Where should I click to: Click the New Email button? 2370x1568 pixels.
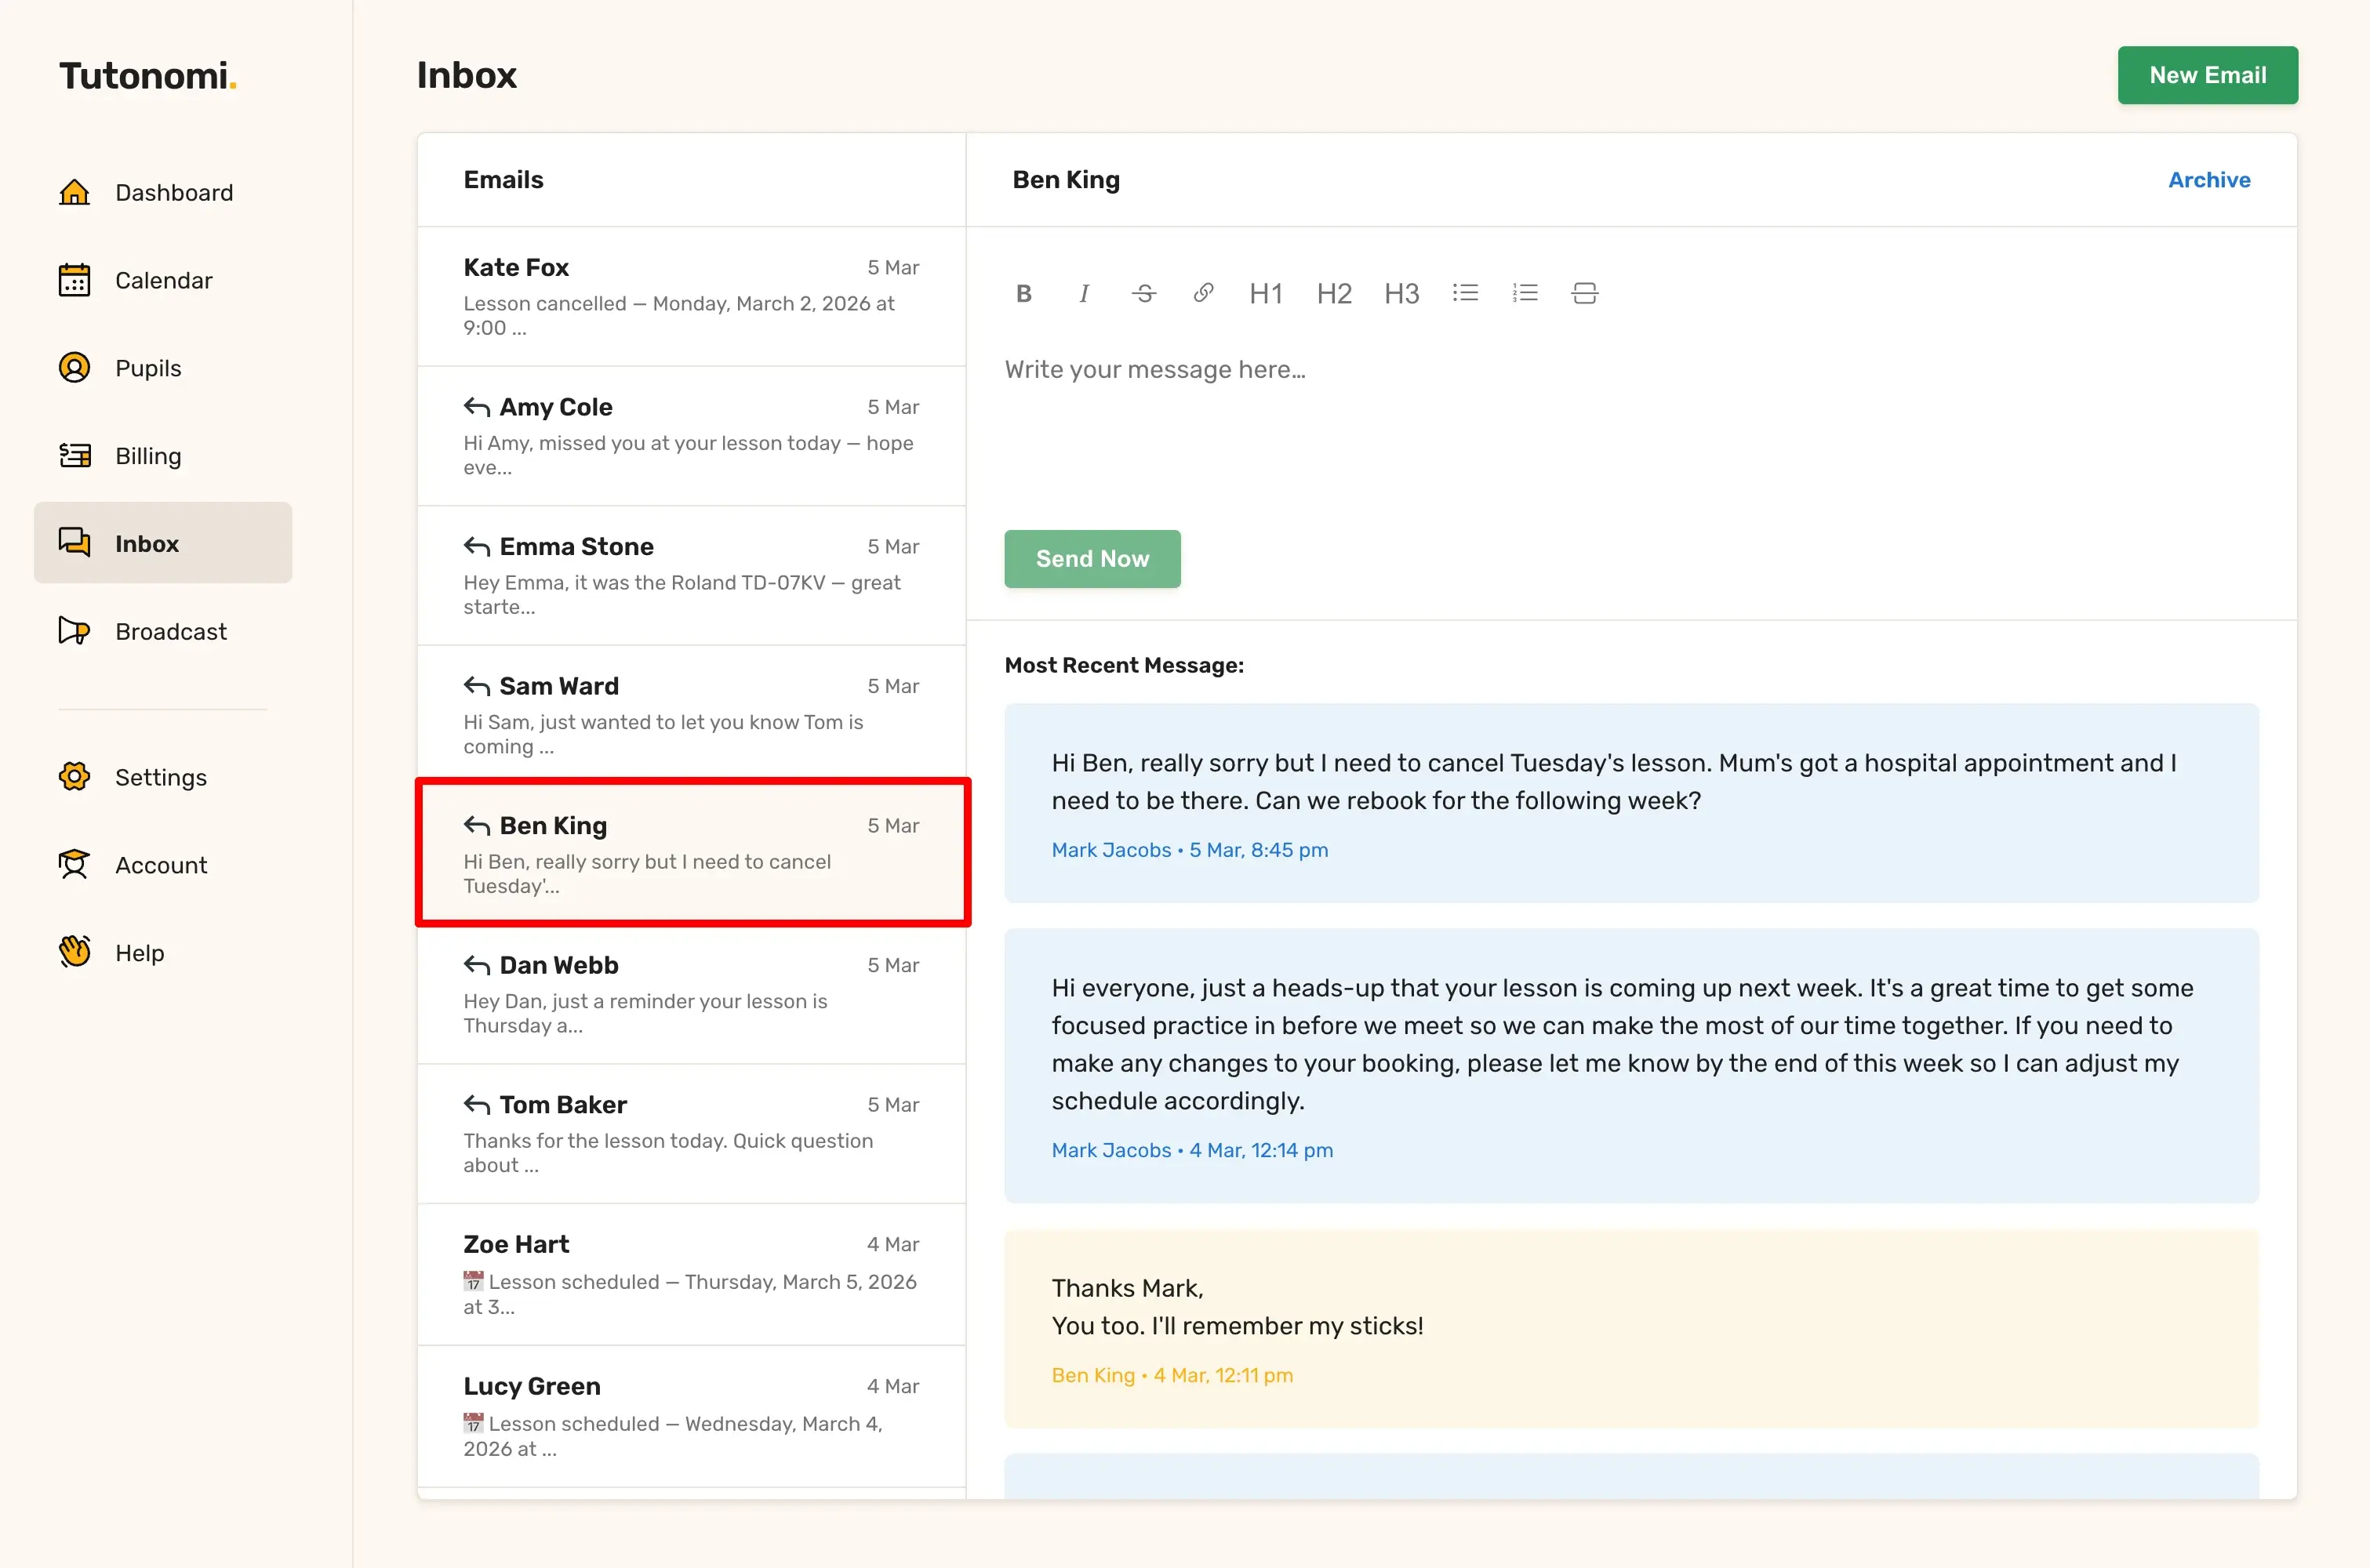tap(2207, 75)
